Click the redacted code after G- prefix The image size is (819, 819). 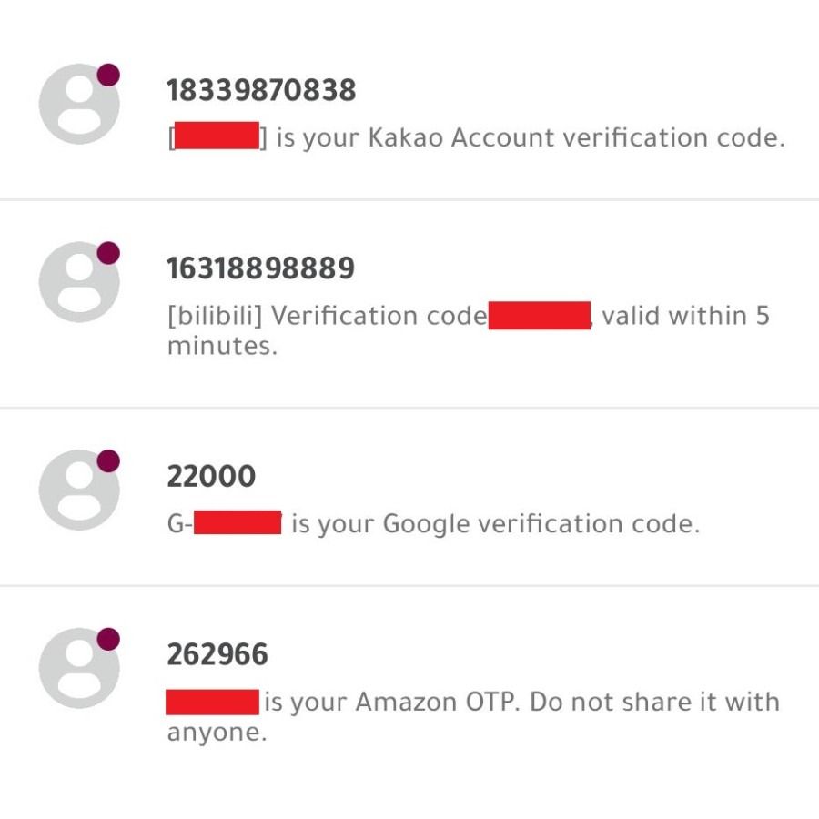coord(238,523)
